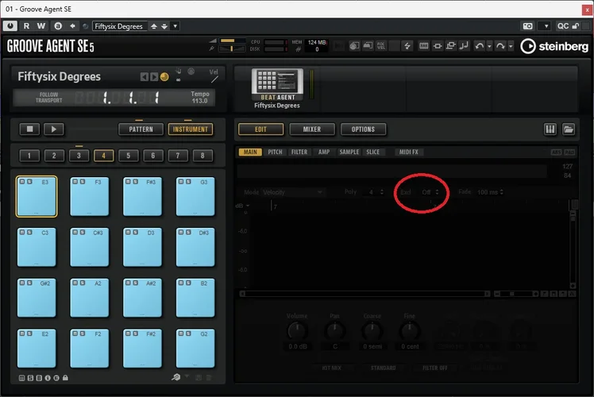Open the Excl Off exclusive group selector

pos(430,192)
